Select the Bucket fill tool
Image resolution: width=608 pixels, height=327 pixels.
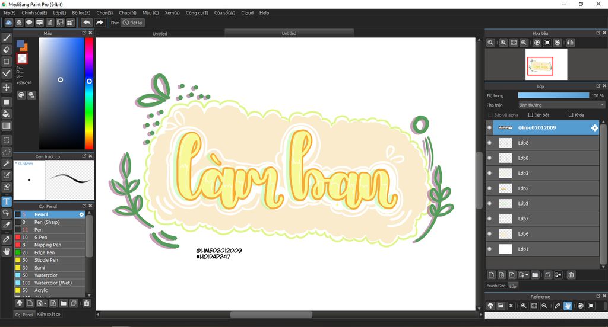[7, 114]
